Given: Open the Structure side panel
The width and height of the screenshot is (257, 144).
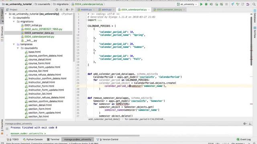Looking at the screenshot, I should pos(2,34).
